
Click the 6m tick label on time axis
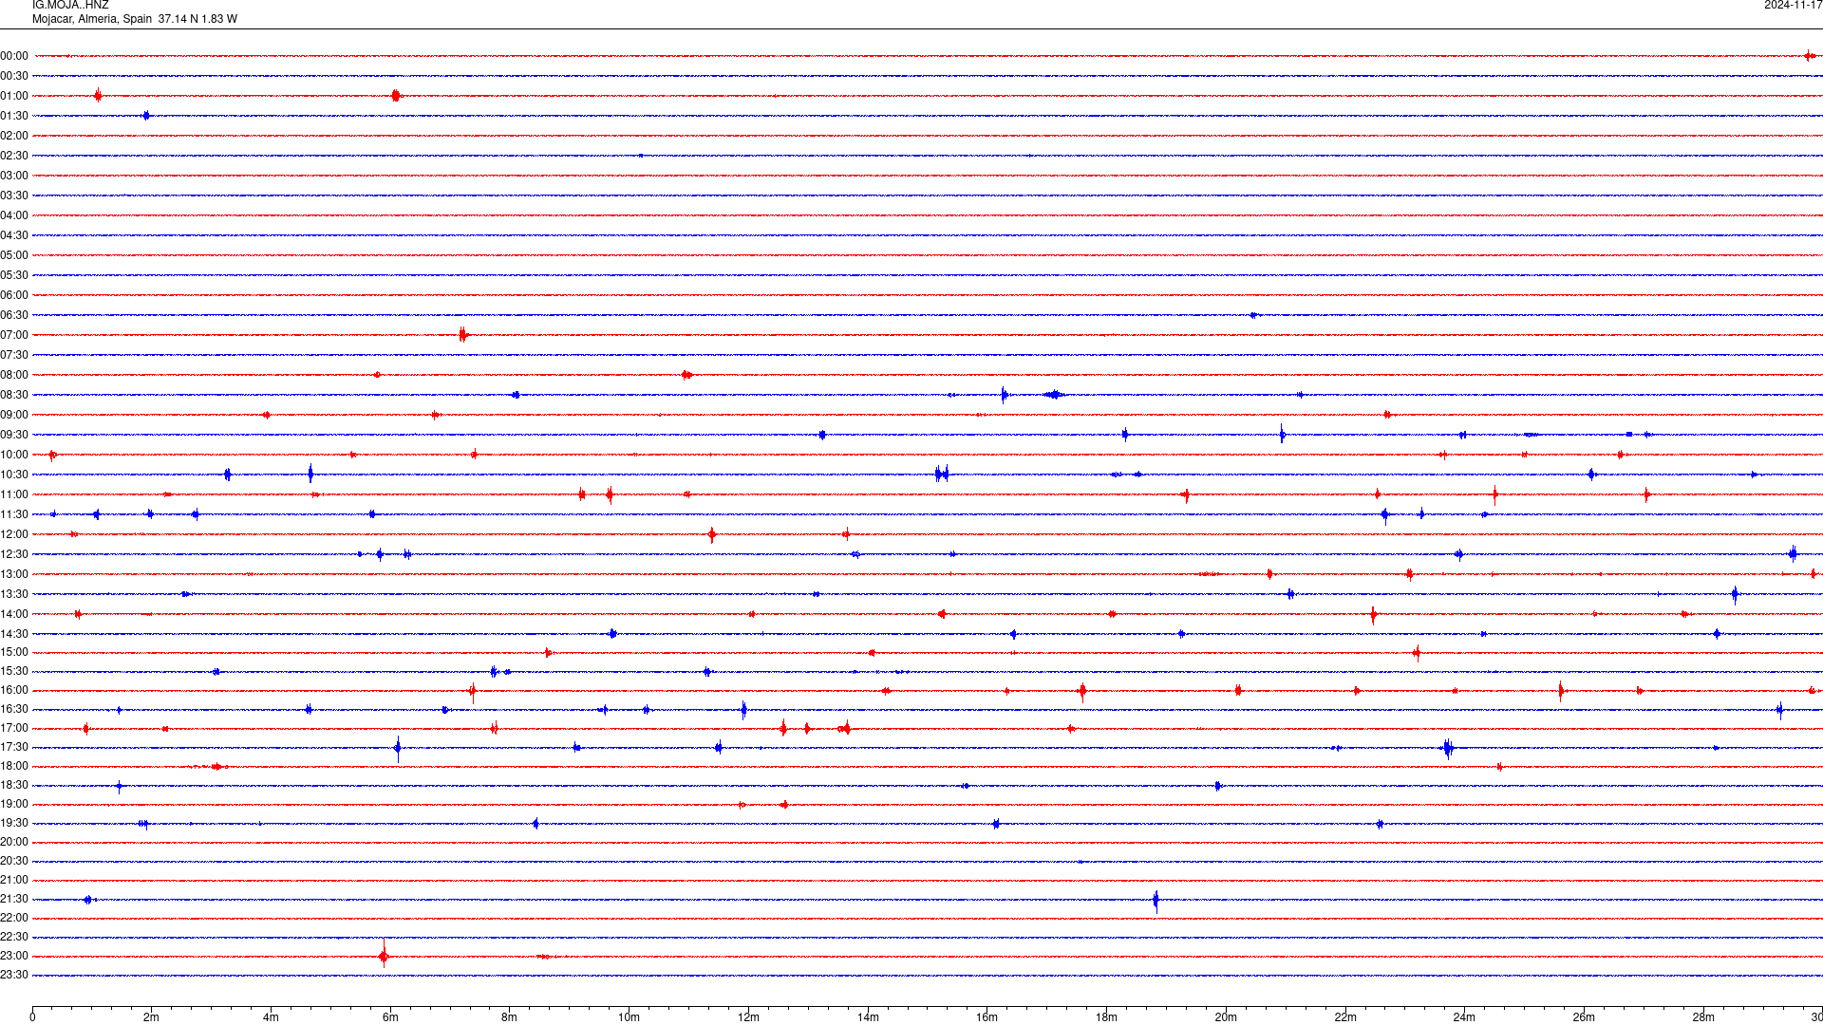[390, 1017]
